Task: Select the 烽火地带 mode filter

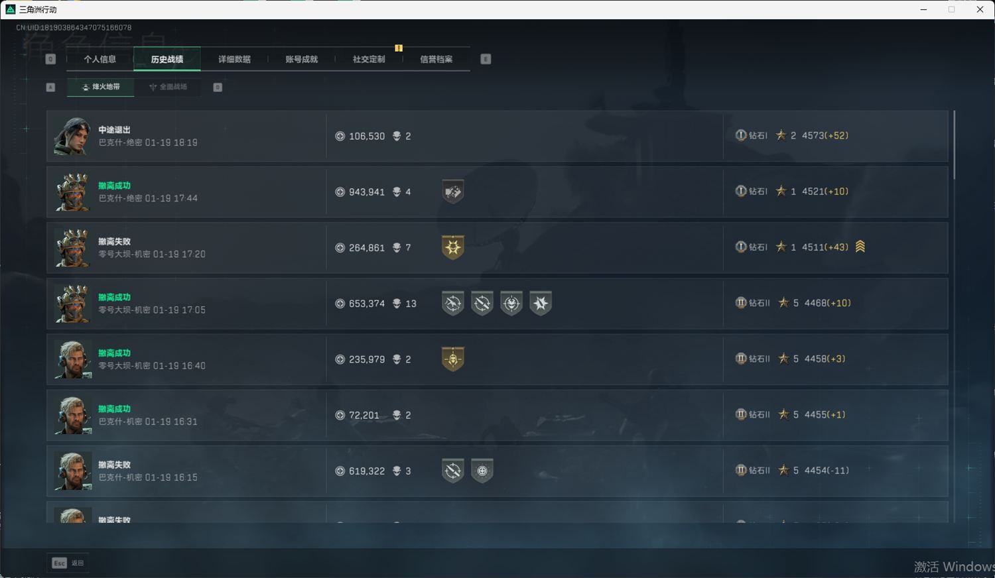Action: pyautogui.click(x=101, y=87)
